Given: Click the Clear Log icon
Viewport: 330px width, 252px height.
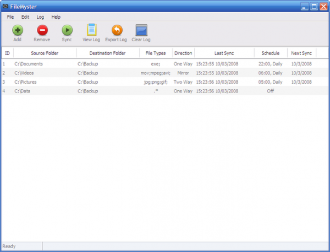Looking at the screenshot, I should click(141, 30).
